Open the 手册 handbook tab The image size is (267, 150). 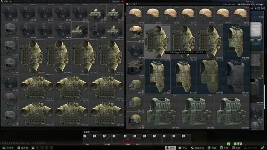point(224,148)
